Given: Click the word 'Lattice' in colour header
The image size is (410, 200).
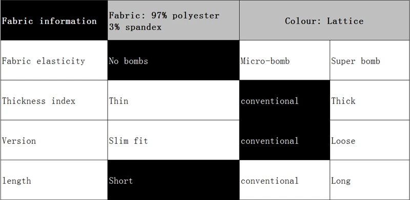Looking at the screenshot, I should (x=345, y=21).
